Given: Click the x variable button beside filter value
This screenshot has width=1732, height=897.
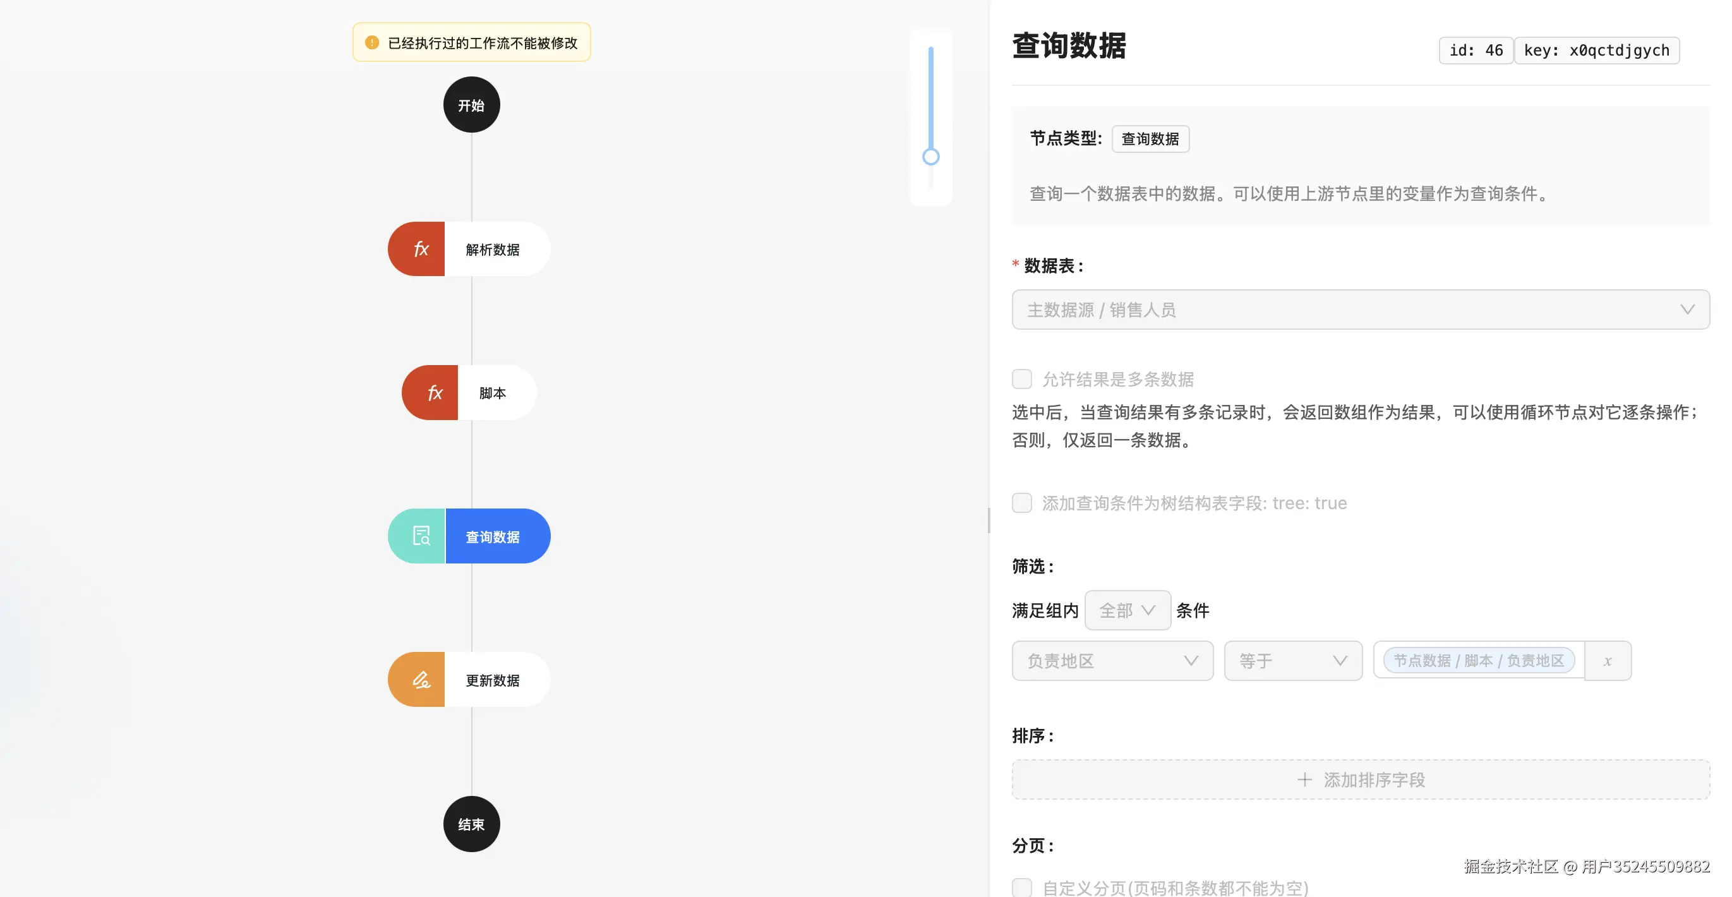Looking at the screenshot, I should (1608, 661).
